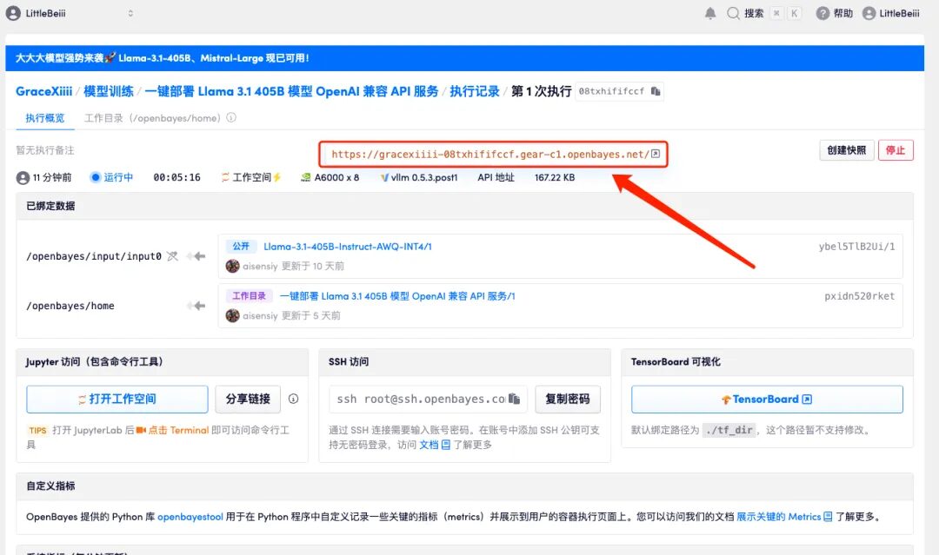Click the notification bell icon
Viewport: 939px width, 555px height.
point(710,13)
